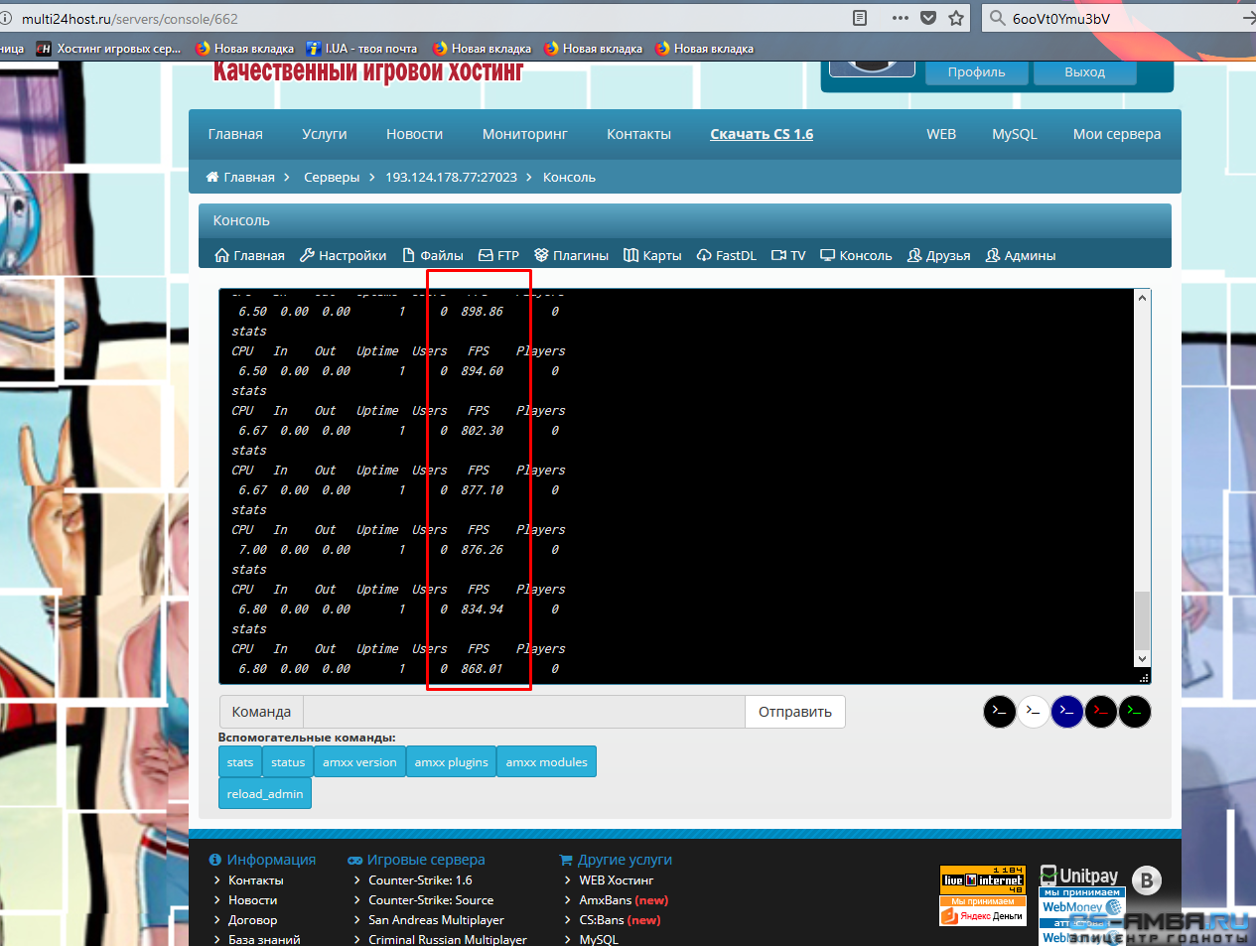
Task: Open the FastDL tab
Action: [727, 255]
